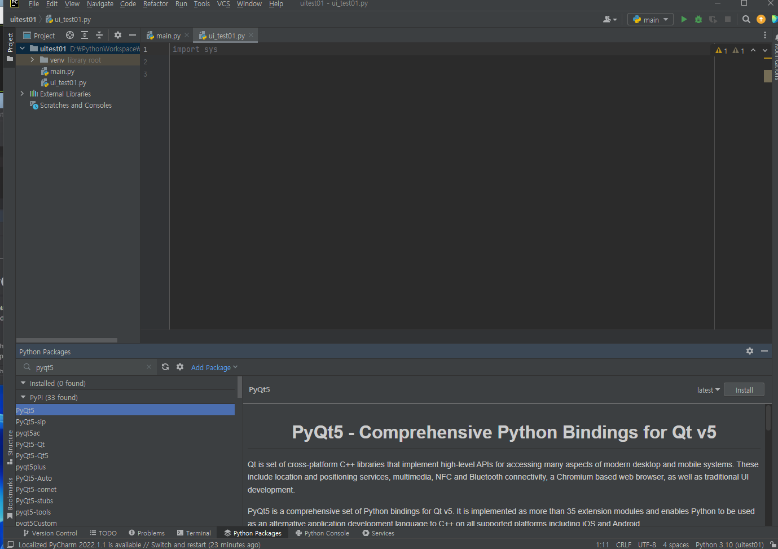
Task: Open Search Everywhere magnifier icon
Action: click(746, 19)
